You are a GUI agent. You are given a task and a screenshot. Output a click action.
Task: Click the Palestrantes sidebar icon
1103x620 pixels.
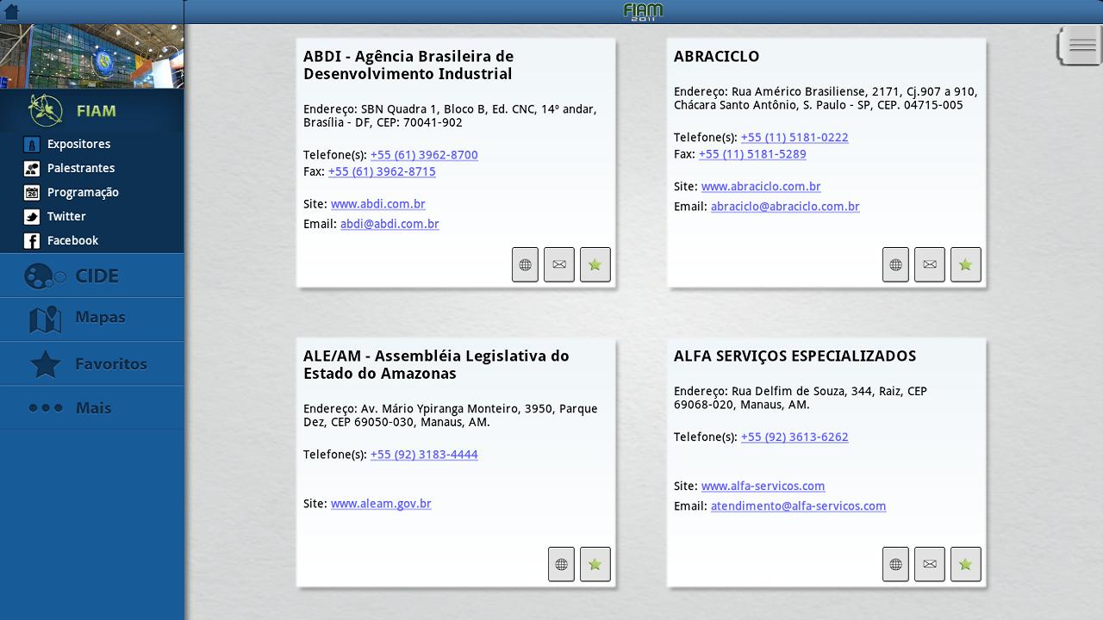(x=32, y=169)
